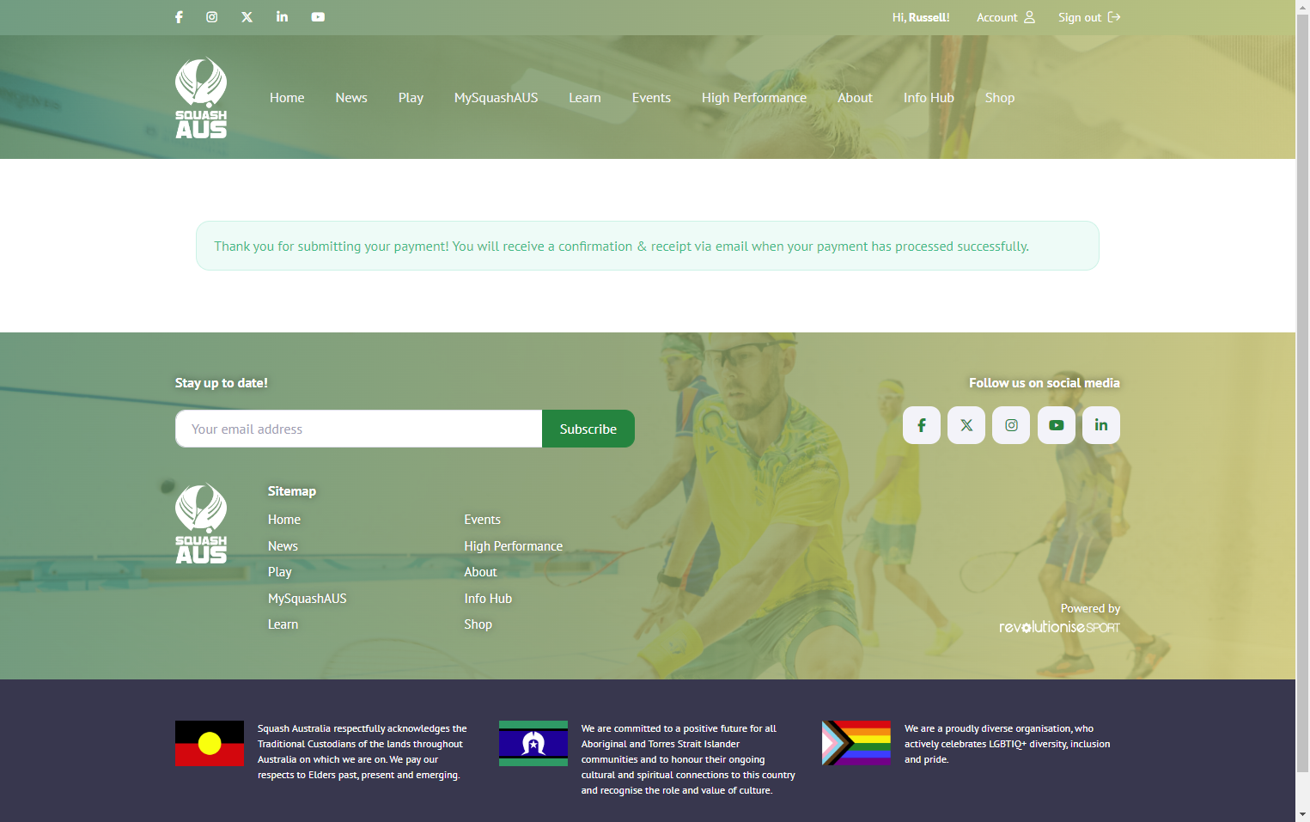Open Learn in main navigation
Screen dimensions: 1310x822
[x=585, y=98]
